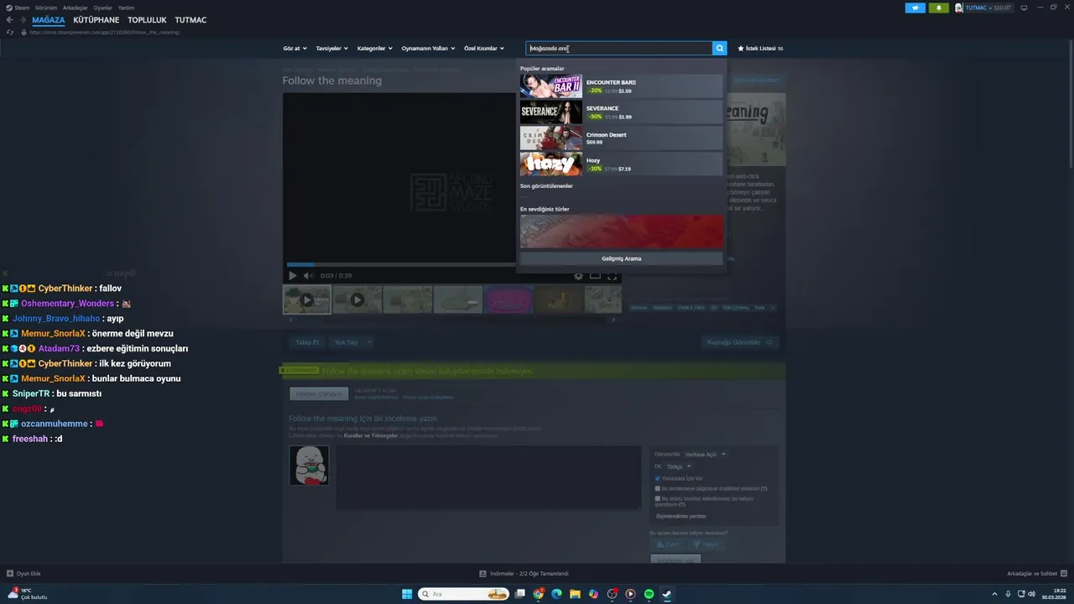Open Chrome from the taskbar
This screenshot has width=1074, height=604.
[x=538, y=594]
